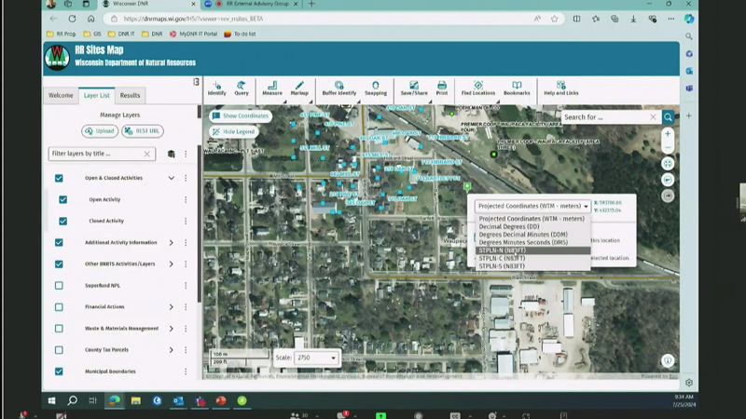The image size is (746, 419).
Task: Expand Waste & Materials Management group
Action: pos(172,329)
